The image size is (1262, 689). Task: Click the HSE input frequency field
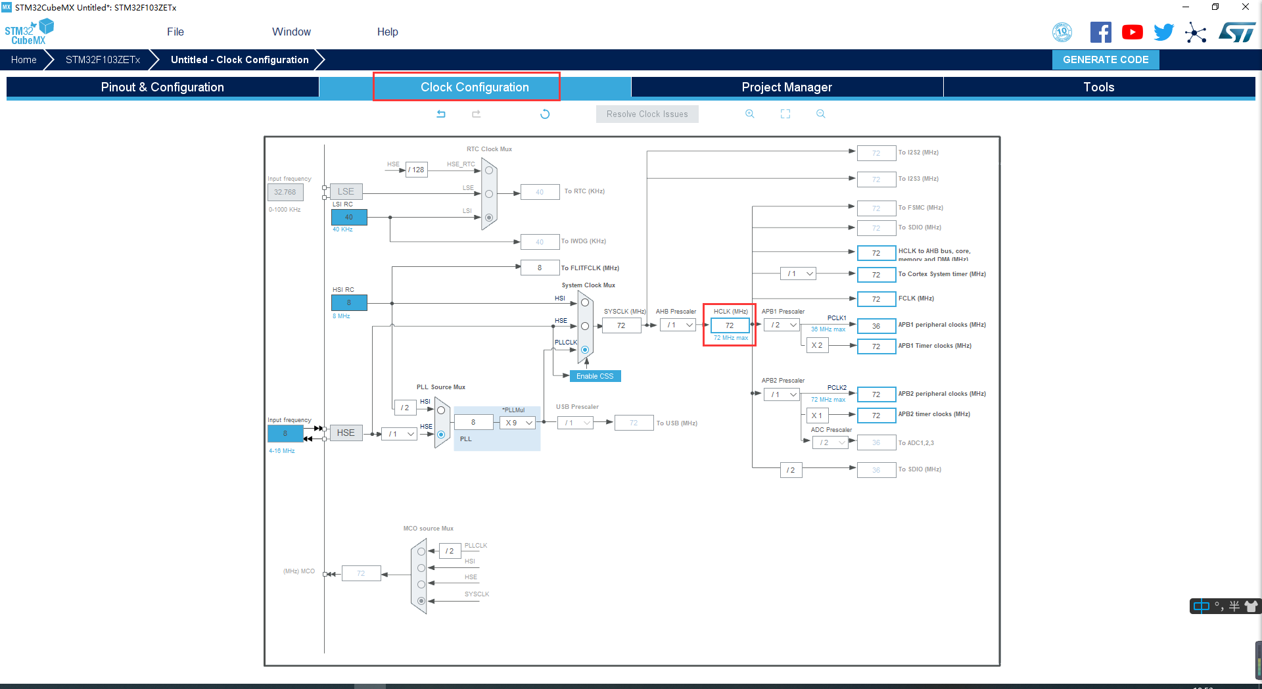click(x=285, y=434)
